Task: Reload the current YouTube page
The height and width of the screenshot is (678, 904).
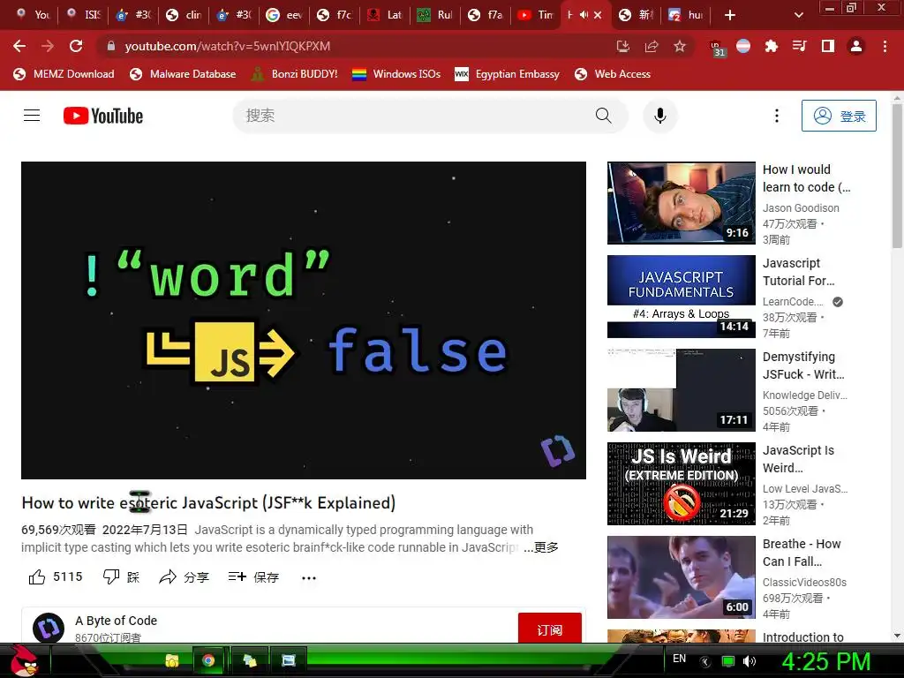Action: [x=76, y=46]
